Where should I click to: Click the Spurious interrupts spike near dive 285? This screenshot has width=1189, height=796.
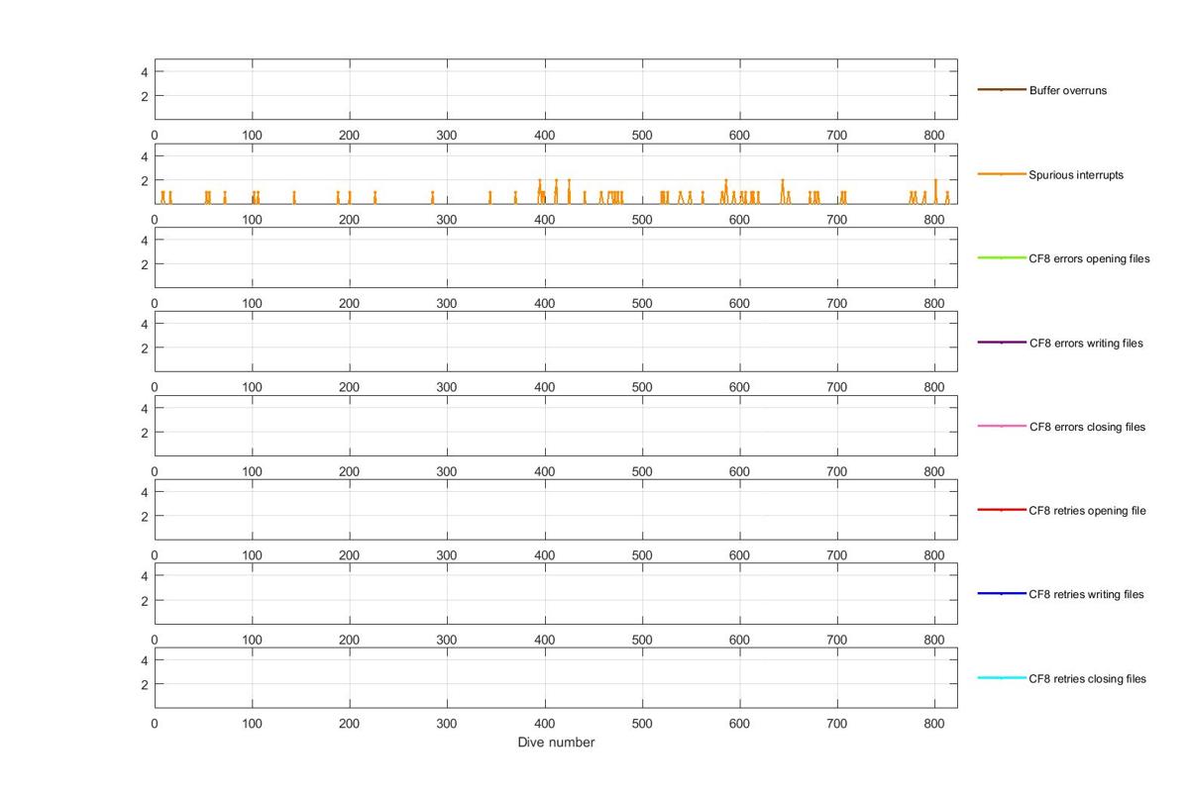433,197
